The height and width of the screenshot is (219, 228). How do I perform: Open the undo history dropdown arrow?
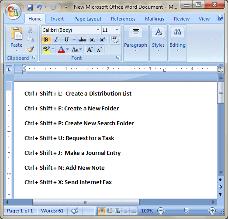point(45,7)
